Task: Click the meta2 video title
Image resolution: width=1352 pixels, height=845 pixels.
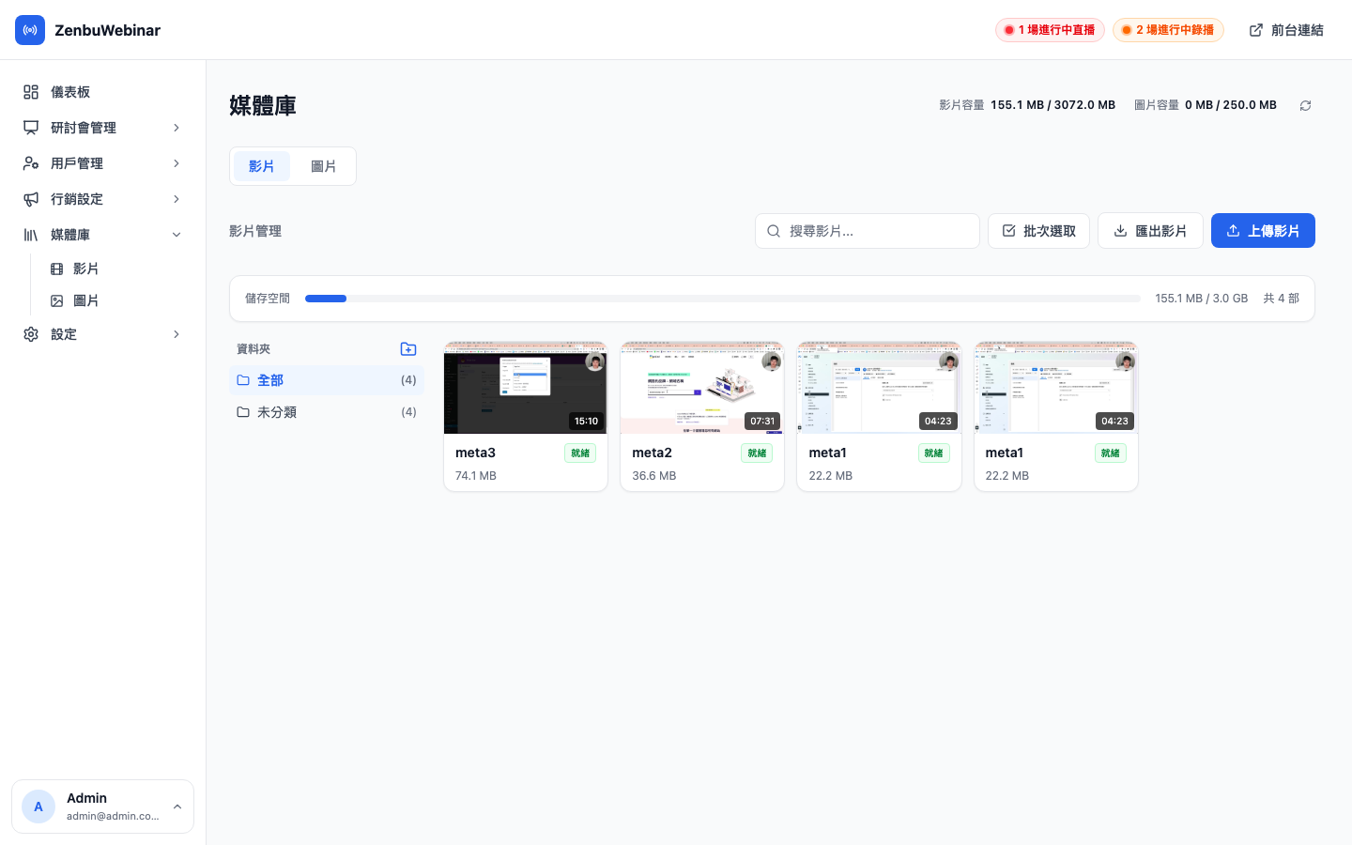Action: pyautogui.click(x=652, y=453)
